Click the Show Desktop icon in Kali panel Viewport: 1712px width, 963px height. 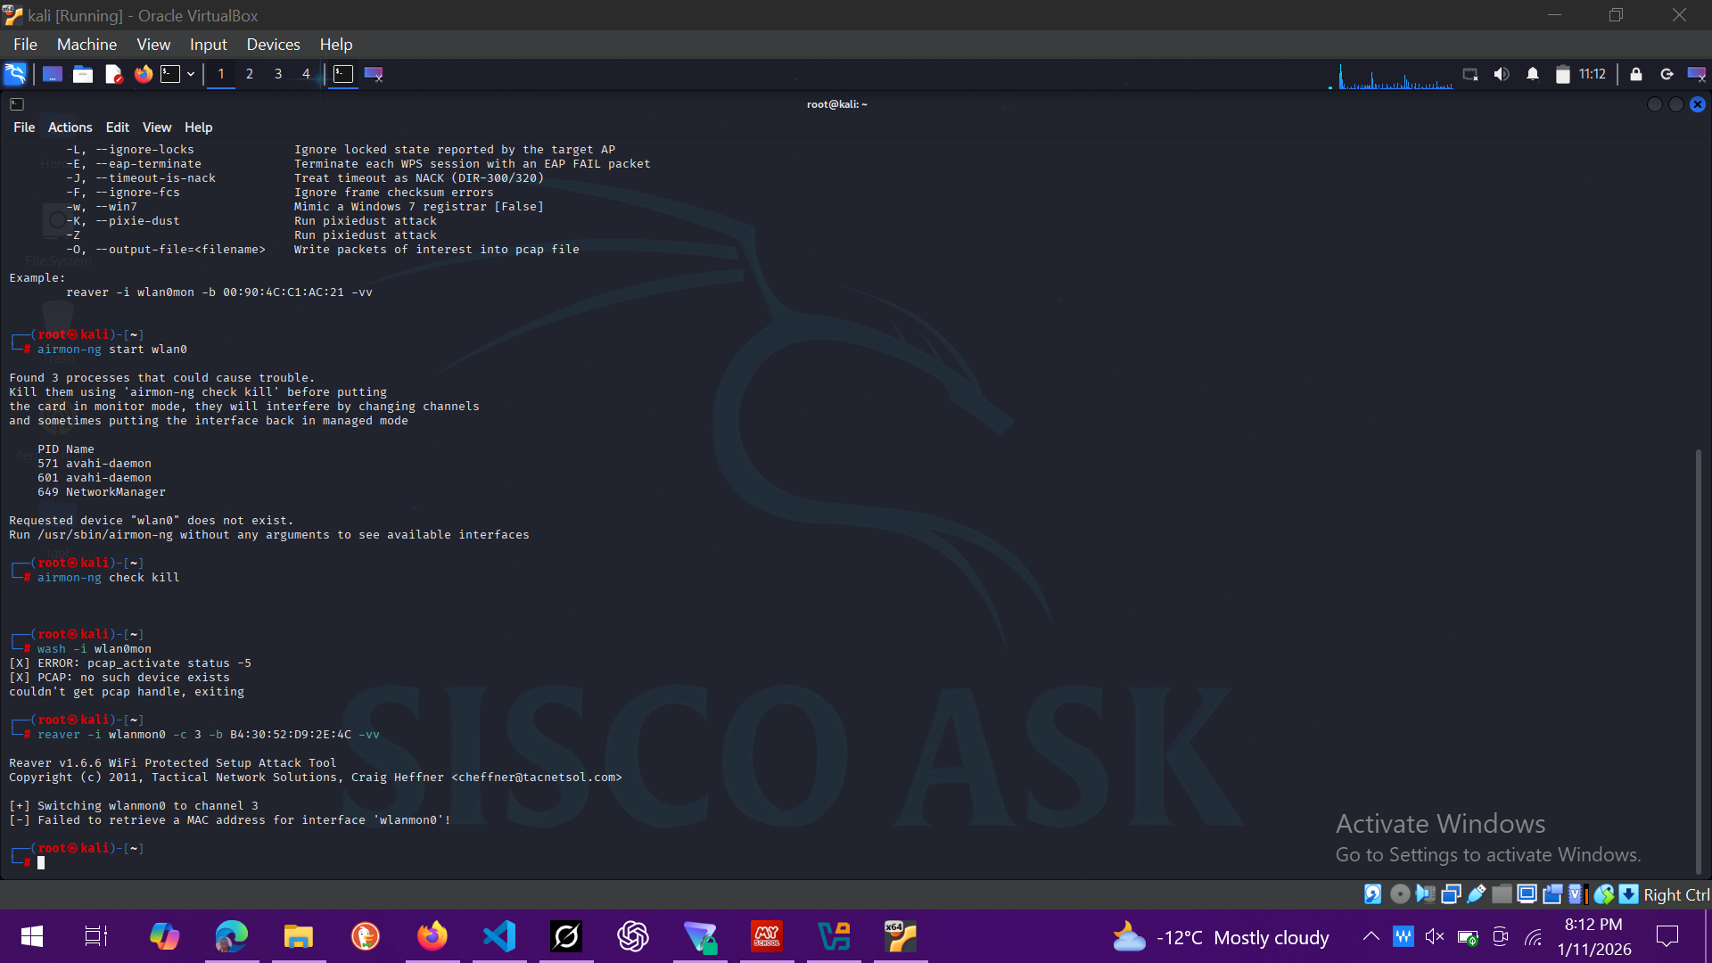pyautogui.click(x=53, y=74)
